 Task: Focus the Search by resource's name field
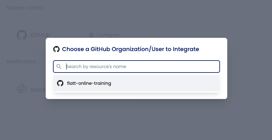tap(136, 67)
